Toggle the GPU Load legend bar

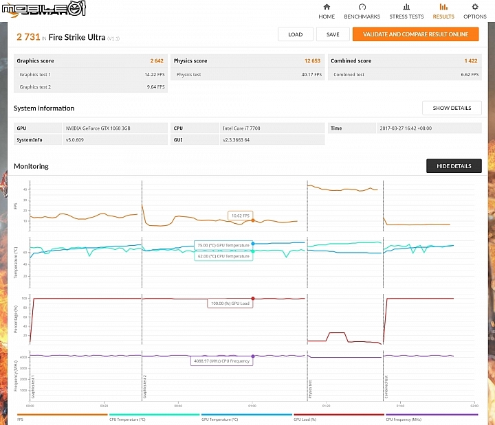(339, 415)
